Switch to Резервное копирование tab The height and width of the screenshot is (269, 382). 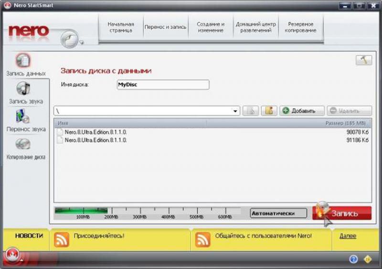[301, 27]
